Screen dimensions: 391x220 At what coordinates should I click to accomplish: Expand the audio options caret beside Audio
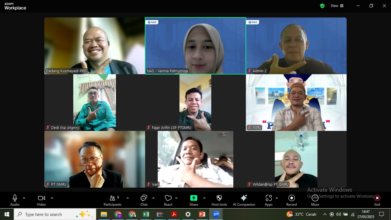click(x=24, y=198)
